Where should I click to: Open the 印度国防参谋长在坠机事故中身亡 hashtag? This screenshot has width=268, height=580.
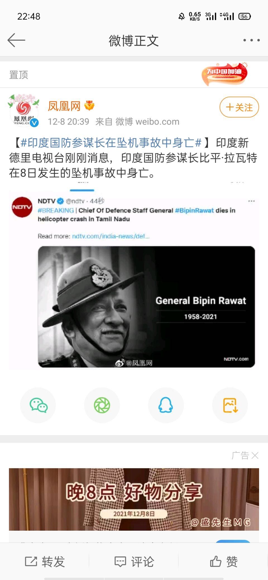click(x=111, y=143)
